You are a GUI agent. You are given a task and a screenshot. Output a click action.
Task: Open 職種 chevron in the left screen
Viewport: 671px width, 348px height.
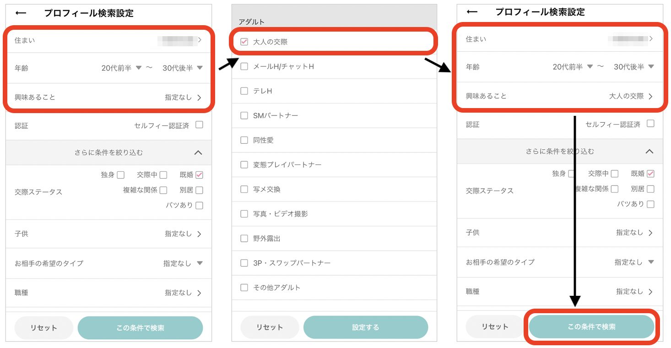click(199, 293)
